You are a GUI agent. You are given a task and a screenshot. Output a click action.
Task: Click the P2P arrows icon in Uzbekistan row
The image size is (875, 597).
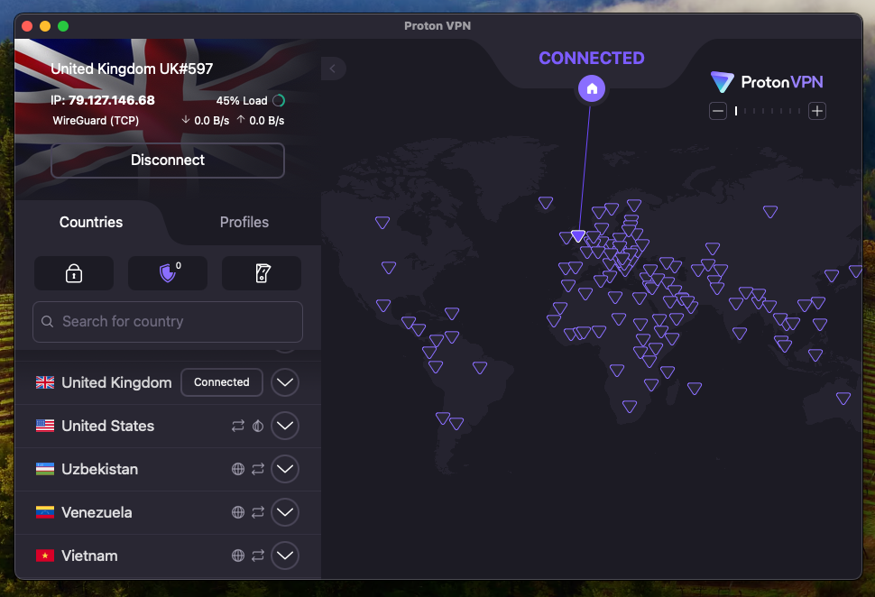pos(258,469)
